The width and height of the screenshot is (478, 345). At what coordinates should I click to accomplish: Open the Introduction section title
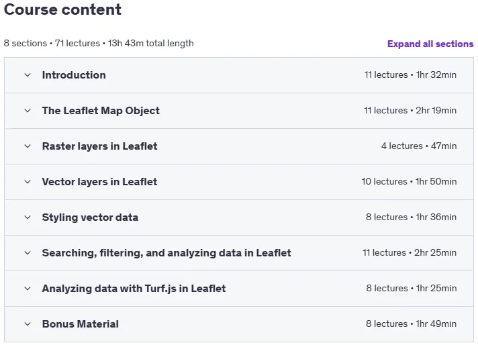coord(74,75)
